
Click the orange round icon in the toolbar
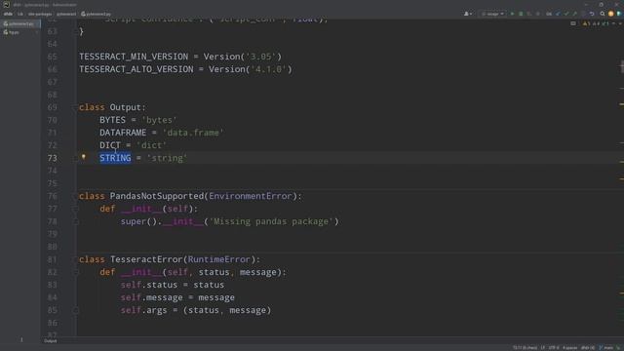(x=611, y=14)
